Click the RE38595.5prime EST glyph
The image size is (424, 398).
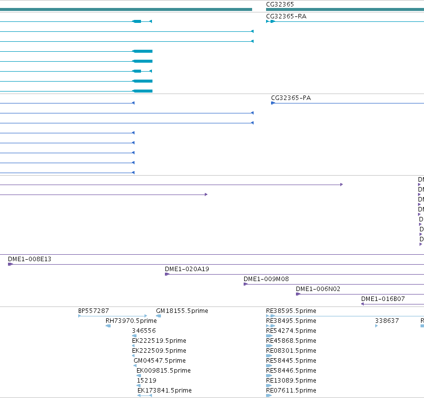click(345, 316)
